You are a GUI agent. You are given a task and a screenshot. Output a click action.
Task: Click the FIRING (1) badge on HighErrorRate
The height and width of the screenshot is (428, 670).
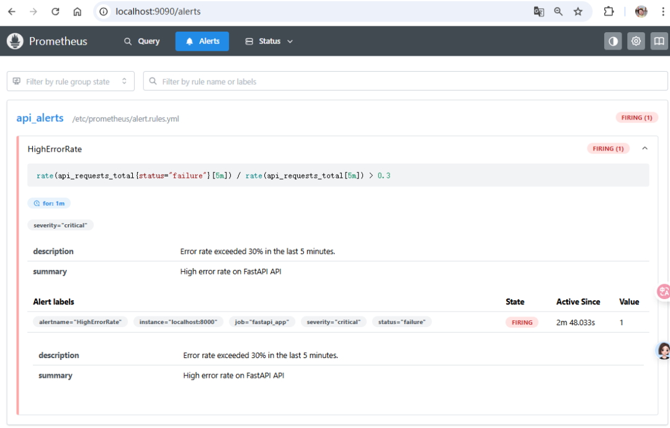tap(608, 149)
